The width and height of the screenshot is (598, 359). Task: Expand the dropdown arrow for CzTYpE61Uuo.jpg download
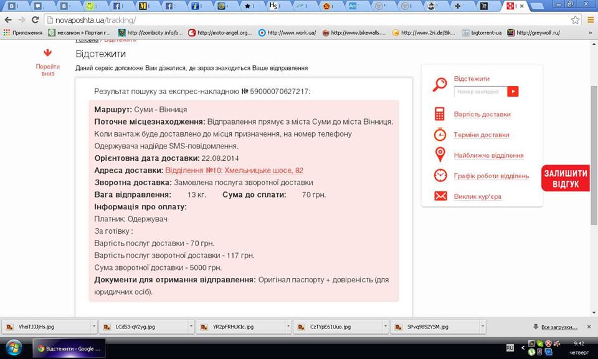coord(386,327)
